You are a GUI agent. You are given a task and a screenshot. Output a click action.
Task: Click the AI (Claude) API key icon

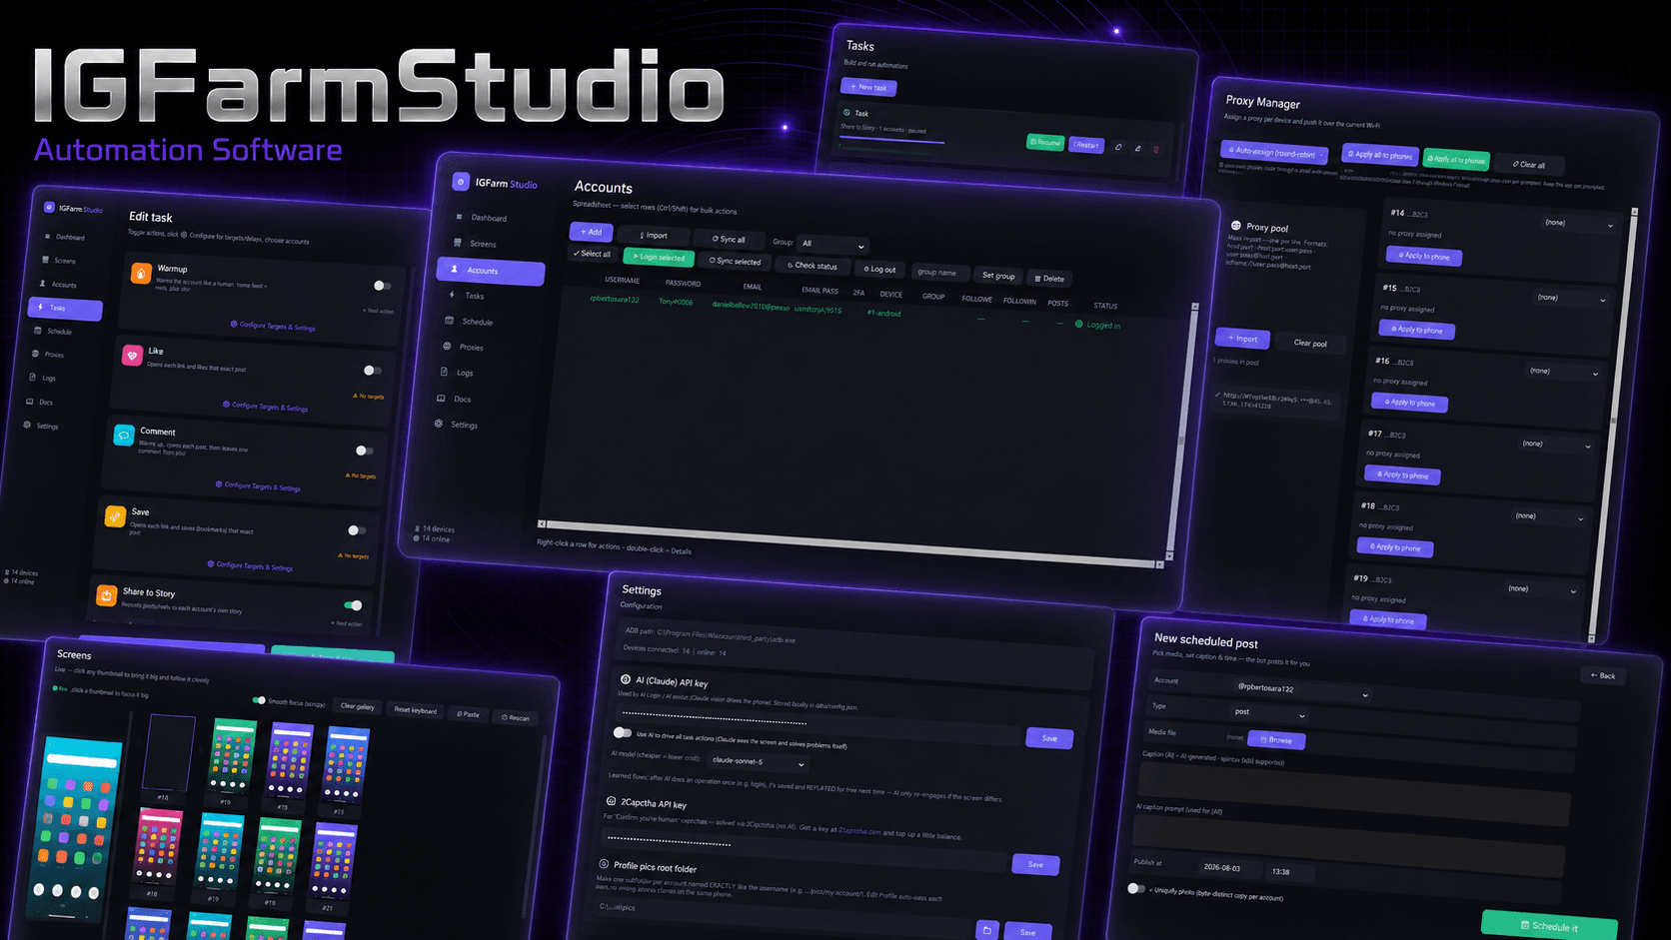626,679
